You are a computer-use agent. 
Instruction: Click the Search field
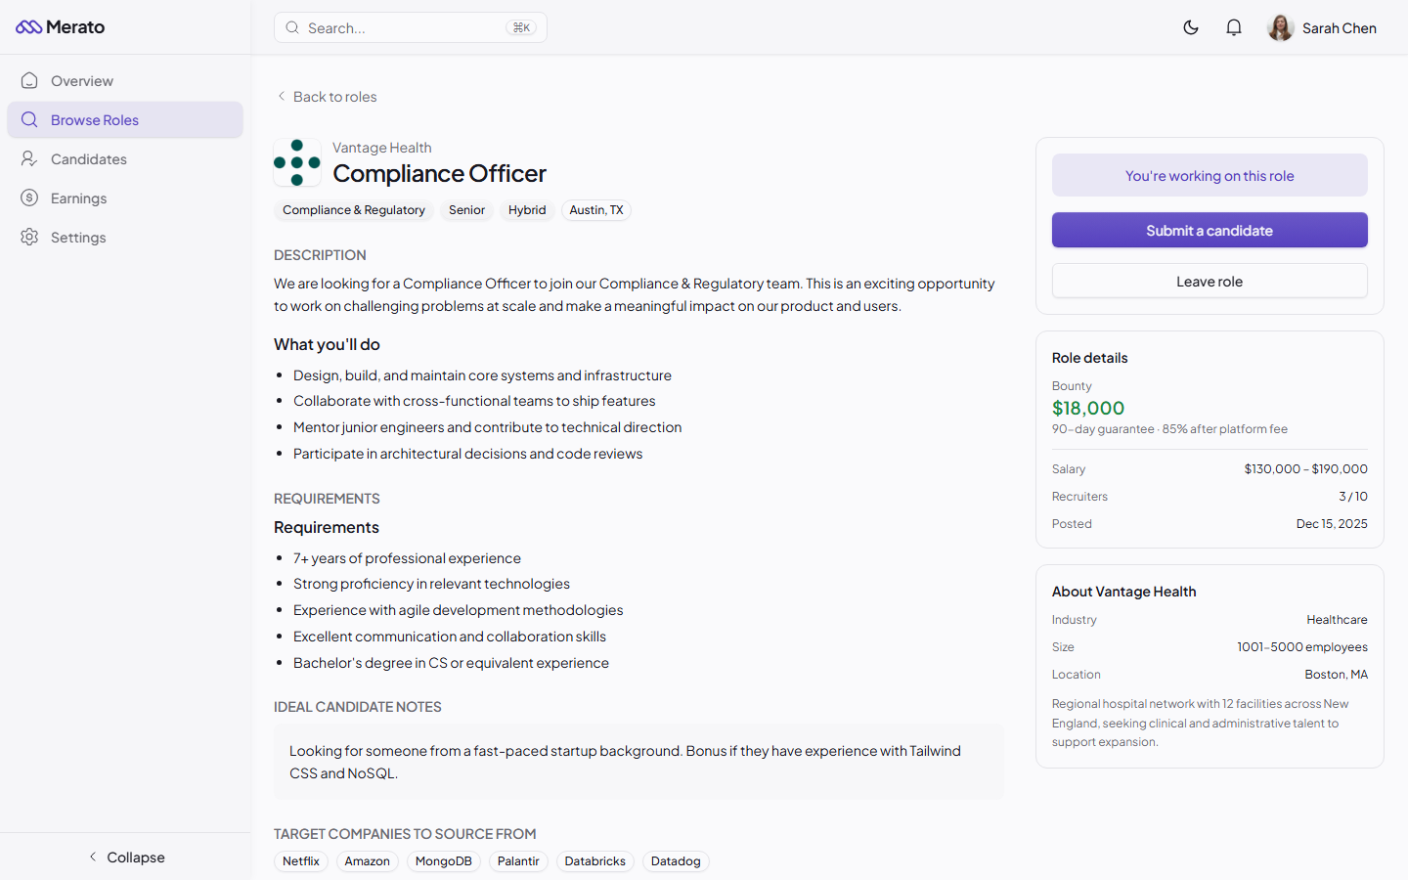[x=410, y=27]
